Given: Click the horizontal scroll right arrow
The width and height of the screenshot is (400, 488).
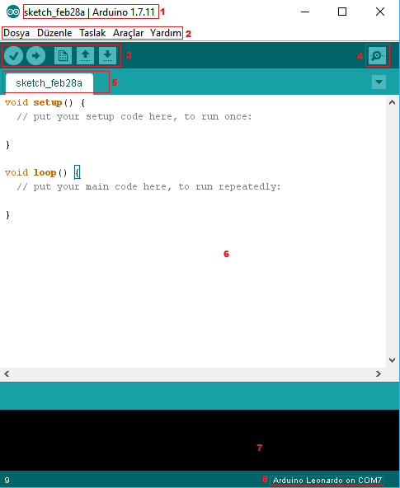Looking at the screenshot, I should (x=379, y=373).
